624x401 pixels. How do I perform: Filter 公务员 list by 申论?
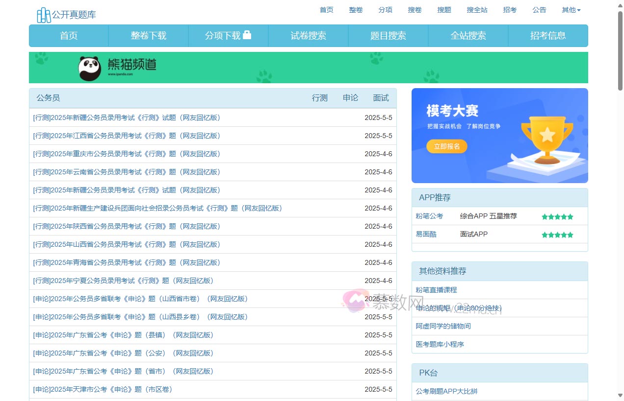tap(350, 98)
